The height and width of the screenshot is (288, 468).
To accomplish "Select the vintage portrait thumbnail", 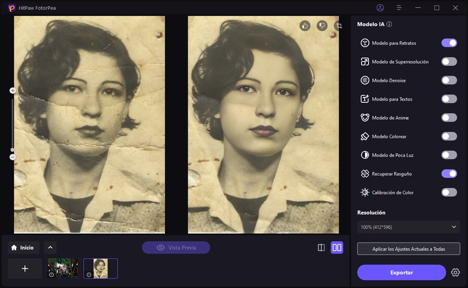I will pos(101,268).
